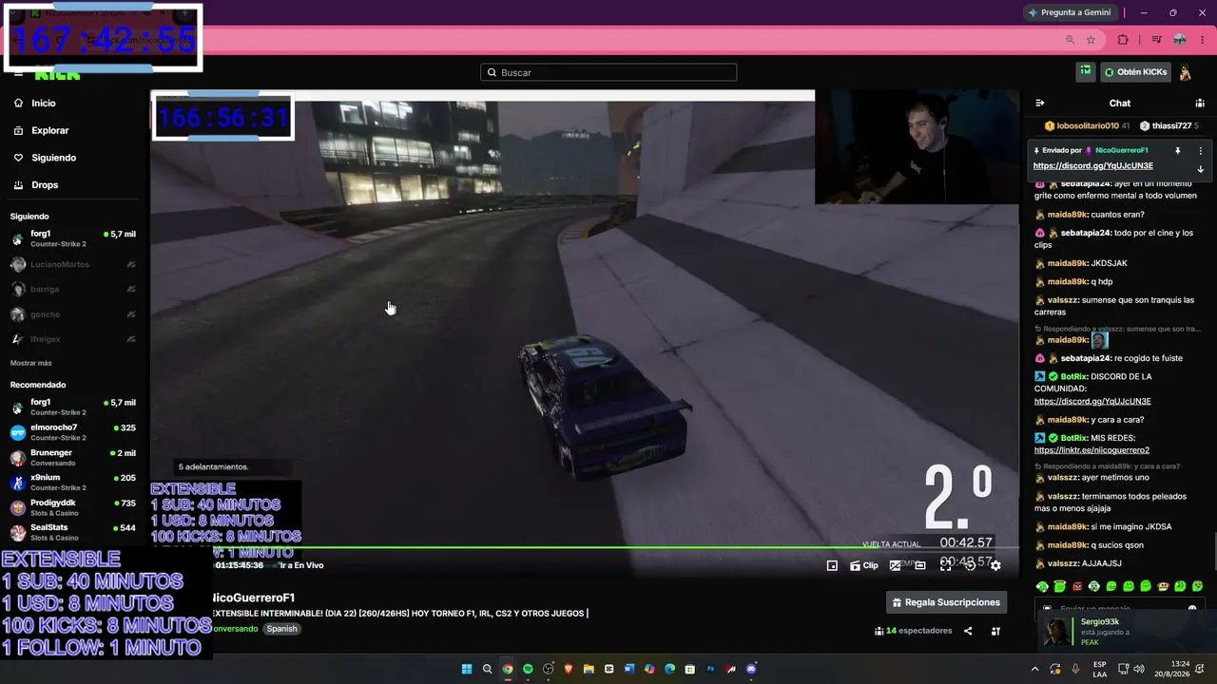Image resolution: width=1217 pixels, height=684 pixels.
Task: Open goncho followed channel
Action: coord(74,314)
